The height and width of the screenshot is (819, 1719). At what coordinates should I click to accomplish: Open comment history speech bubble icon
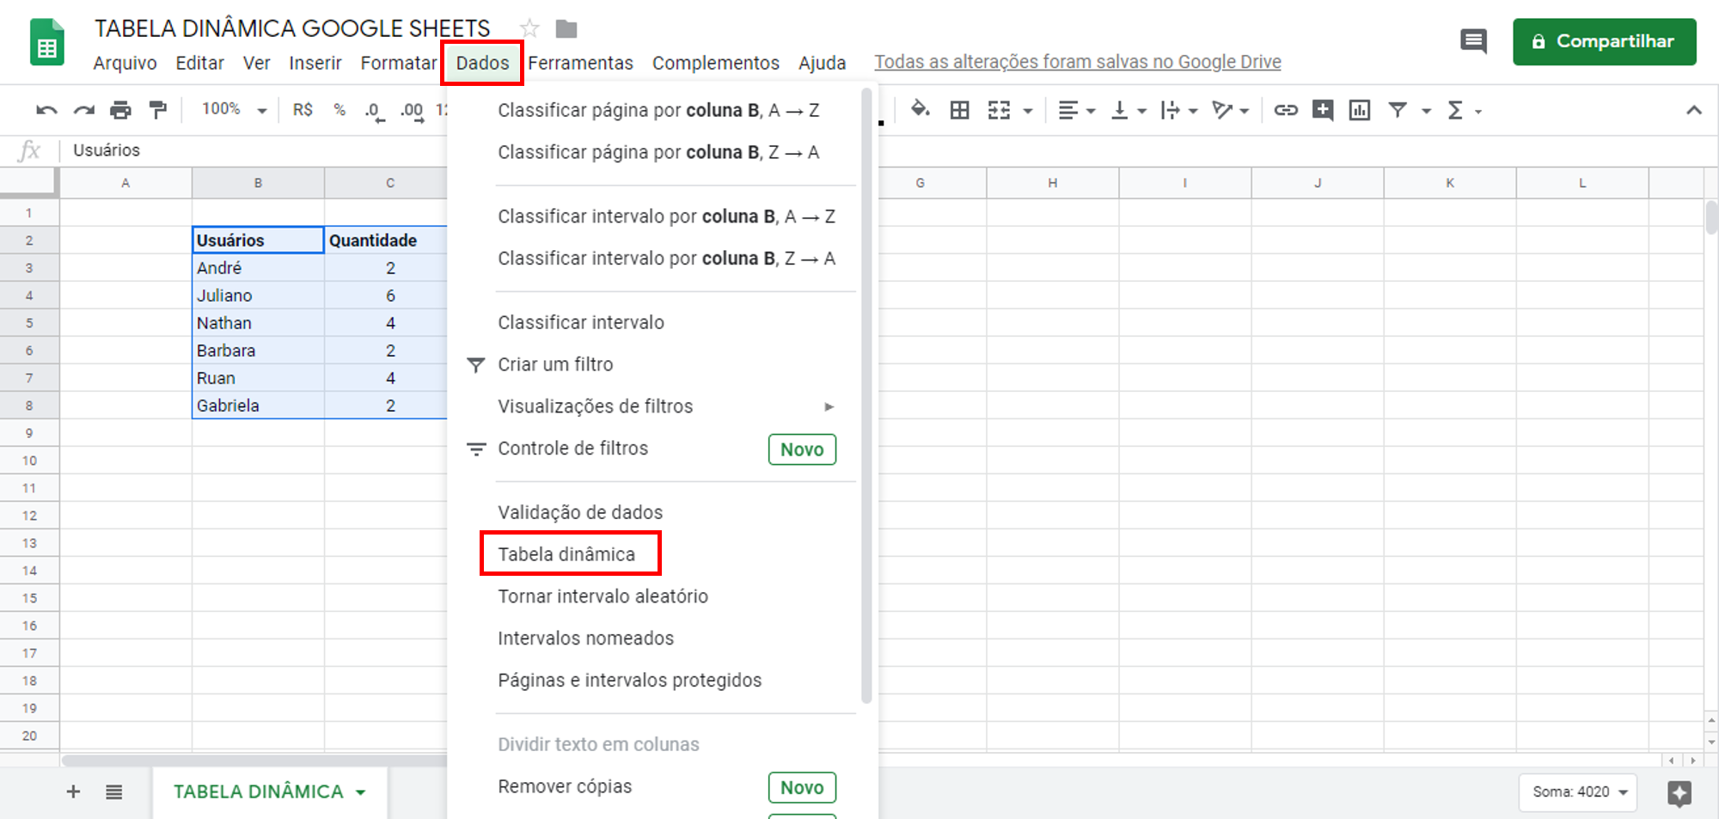(1473, 41)
